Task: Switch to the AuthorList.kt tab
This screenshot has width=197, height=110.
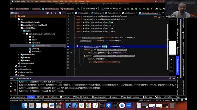Action: point(113,13)
